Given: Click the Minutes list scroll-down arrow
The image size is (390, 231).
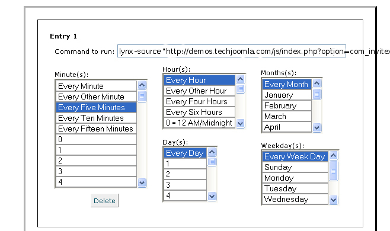Looking at the screenshot, I should [142, 183].
